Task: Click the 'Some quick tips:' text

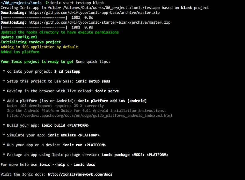Action: (93, 62)
